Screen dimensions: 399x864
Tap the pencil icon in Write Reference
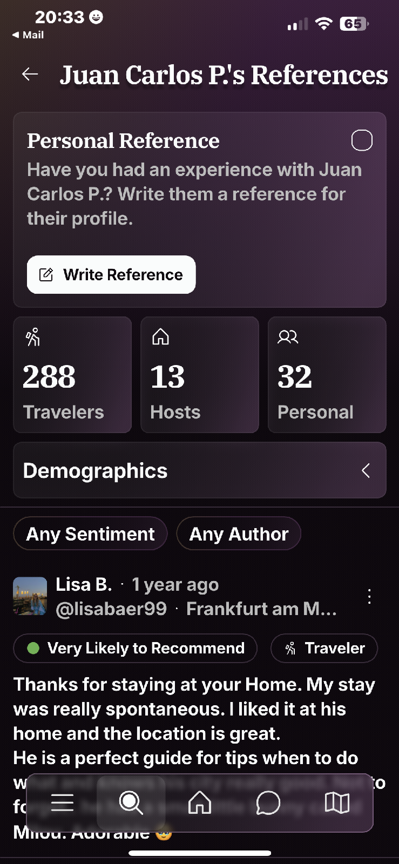coord(46,275)
